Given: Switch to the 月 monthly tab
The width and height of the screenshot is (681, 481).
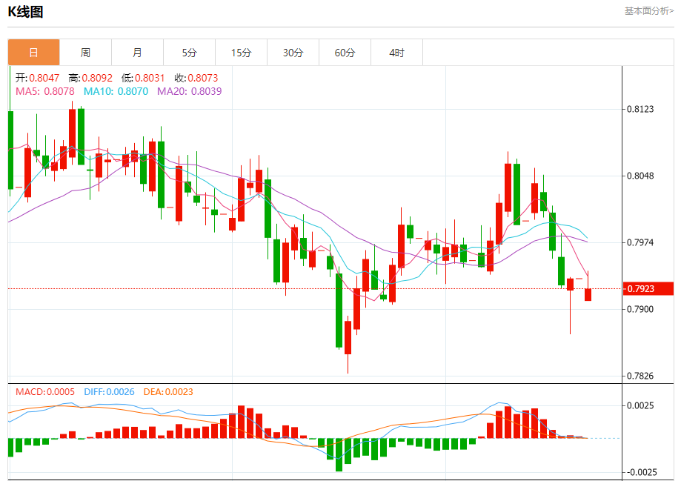Looking at the screenshot, I should 137,53.
